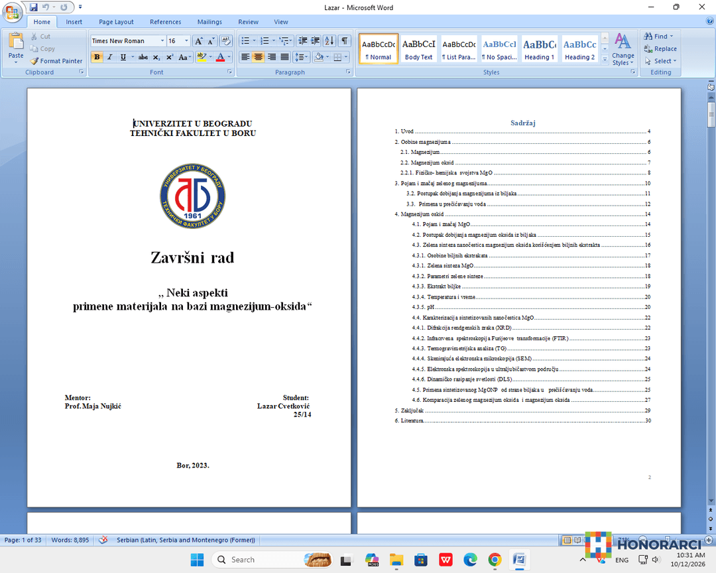This screenshot has width=716, height=573.
Task: Click the Borders grid icon
Action: coord(337,57)
